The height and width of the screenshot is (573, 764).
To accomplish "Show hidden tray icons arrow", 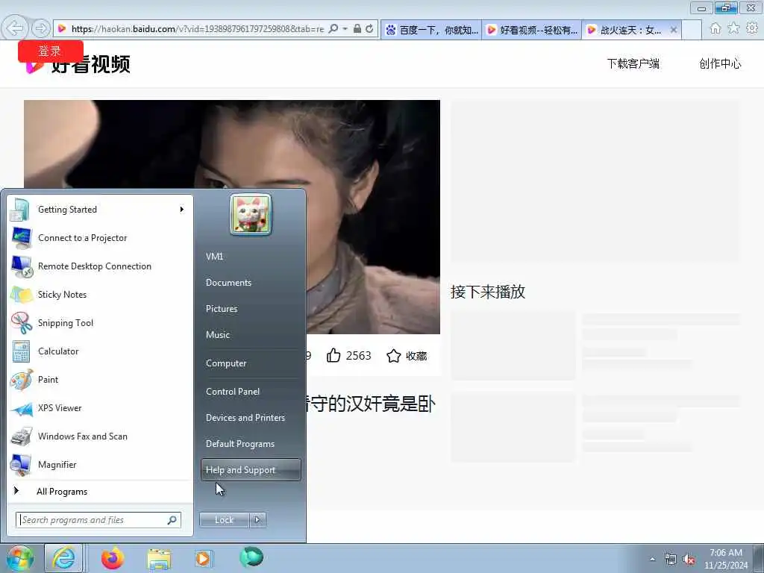I will point(652,559).
